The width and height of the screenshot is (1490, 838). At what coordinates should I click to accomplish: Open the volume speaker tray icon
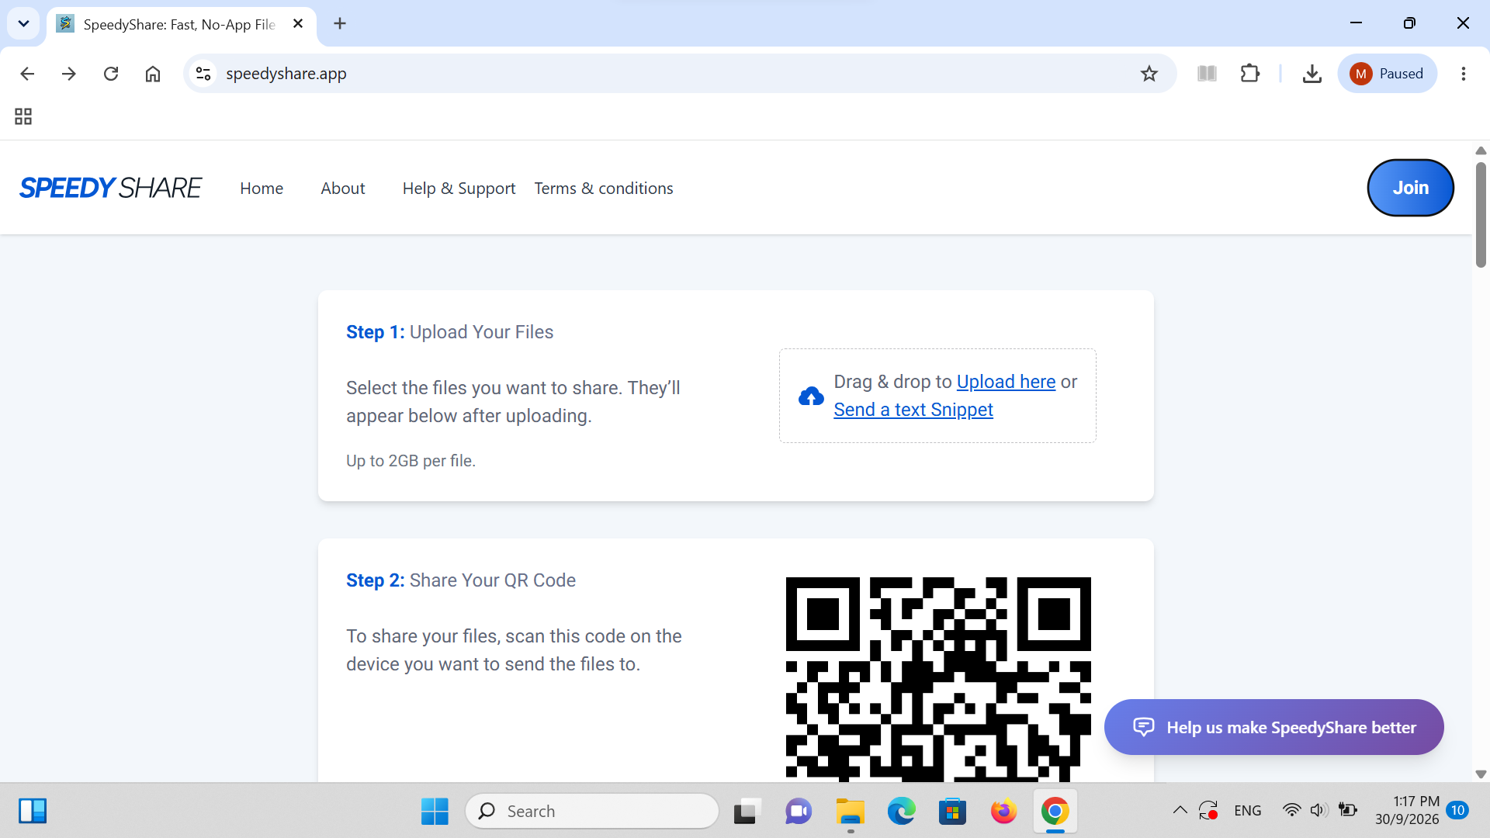[1318, 810]
